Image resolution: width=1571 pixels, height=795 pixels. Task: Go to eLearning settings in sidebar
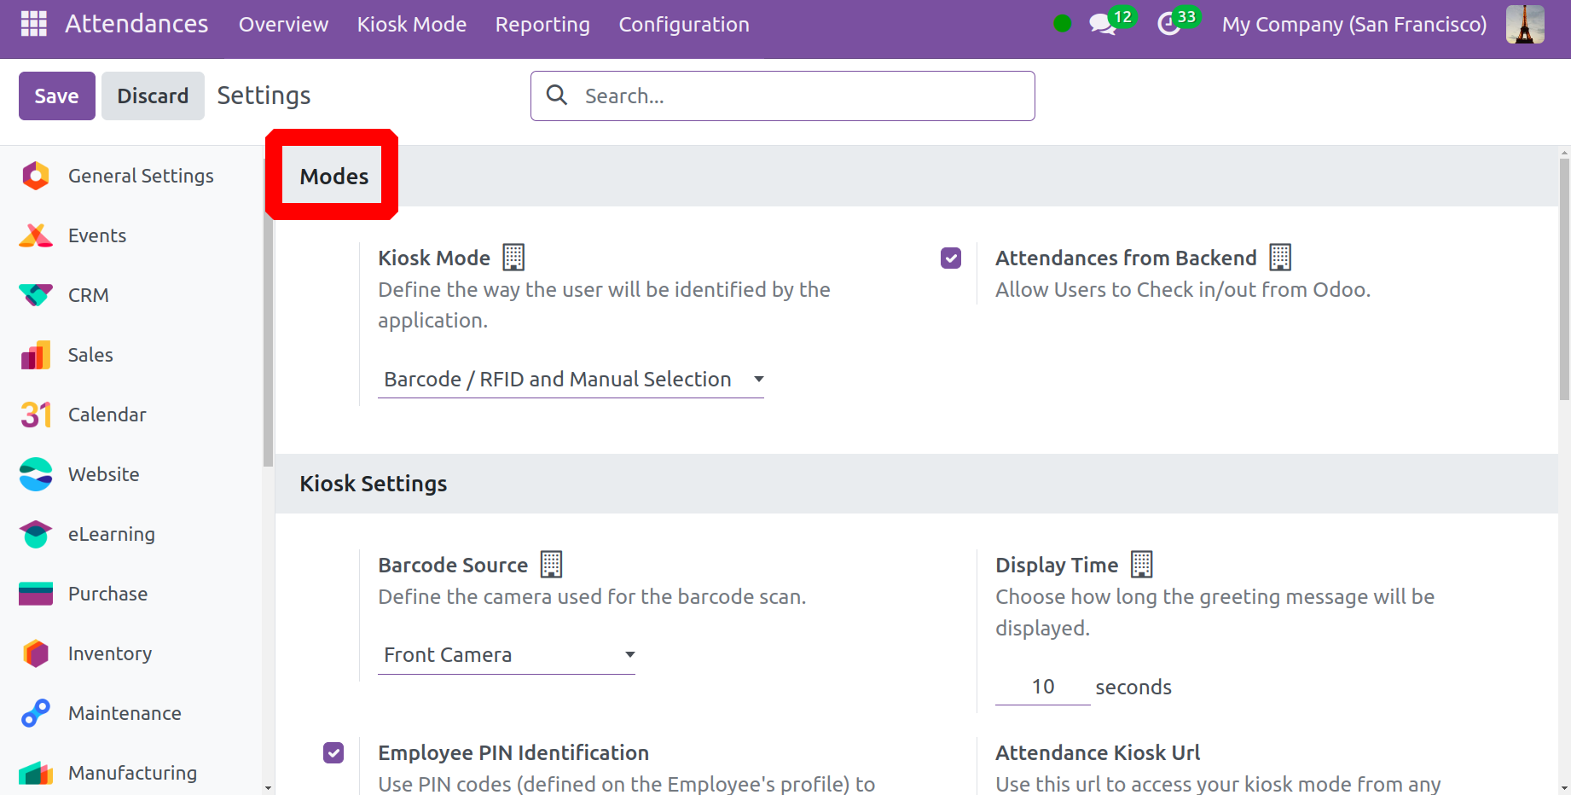click(x=111, y=534)
